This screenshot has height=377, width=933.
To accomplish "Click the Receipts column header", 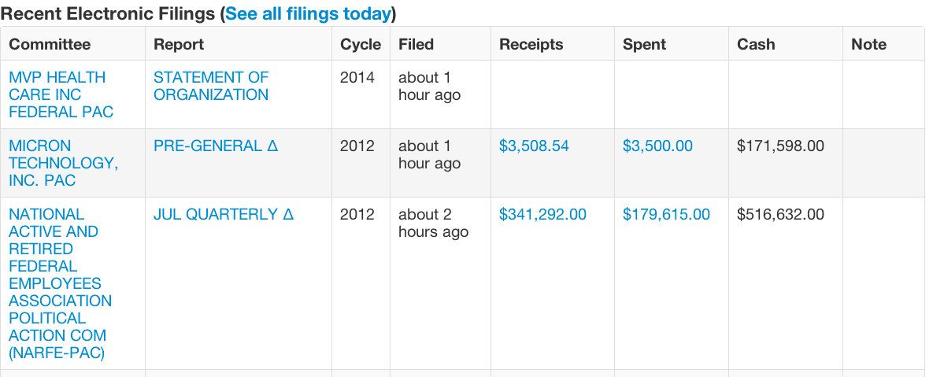I will [x=531, y=44].
